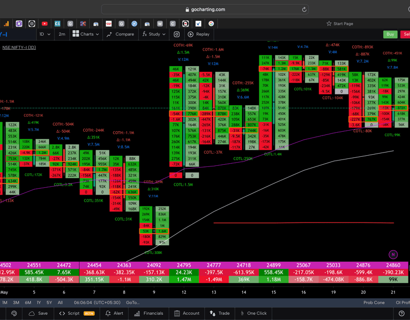The height and width of the screenshot is (320, 410).
Task: Open the Google bookmark icon
Action: [x=211, y=24]
